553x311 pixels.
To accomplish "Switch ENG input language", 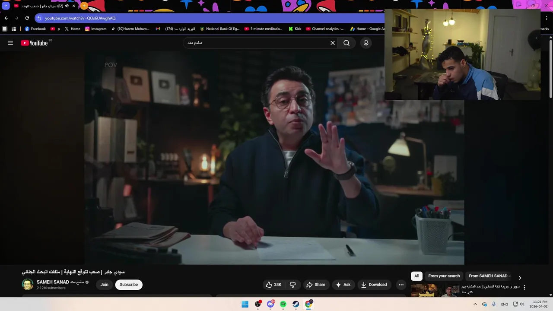I will point(505,304).
